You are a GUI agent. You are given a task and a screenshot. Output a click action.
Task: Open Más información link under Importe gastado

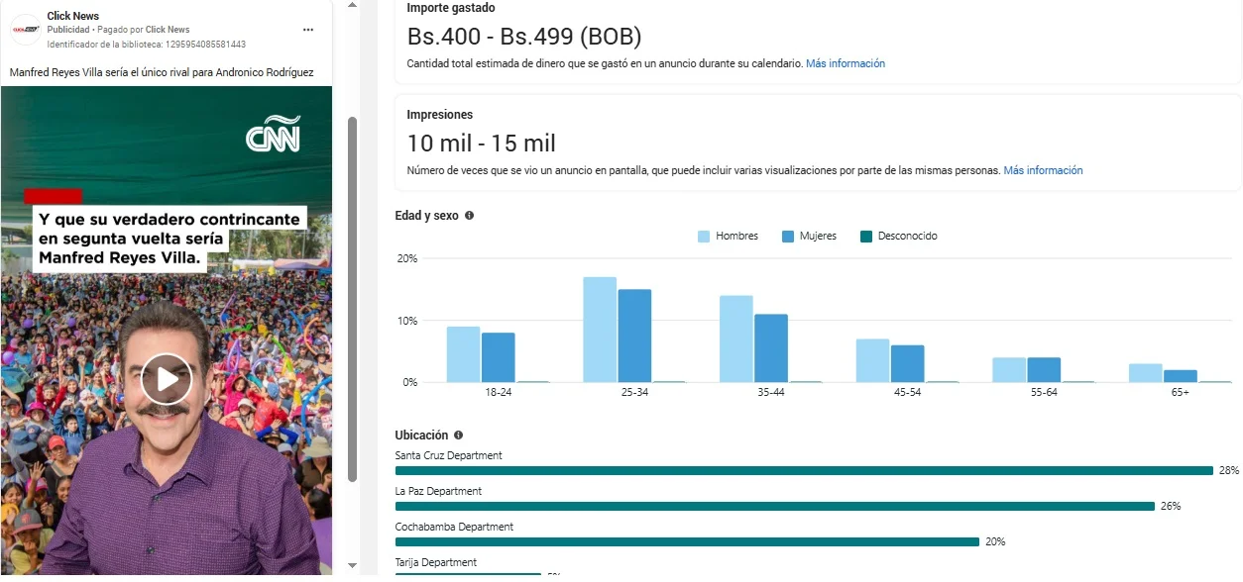point(845,63)
